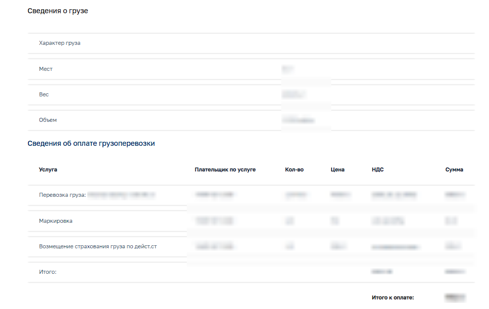The height and width of the screenshot is (309, 489).
Task: Click the 'Кол-во' column header
Action: pos(294,170)
